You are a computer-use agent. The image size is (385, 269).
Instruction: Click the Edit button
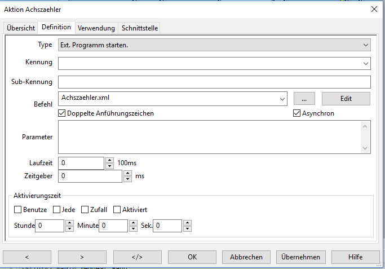point(346,98)
